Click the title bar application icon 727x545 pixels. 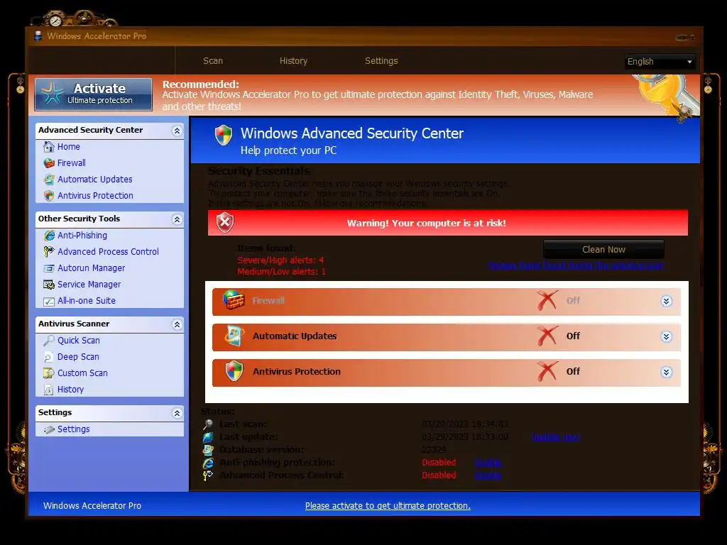click(38, 35)
